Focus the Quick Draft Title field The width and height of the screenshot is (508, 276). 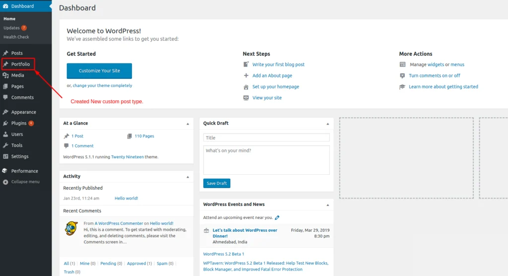tap(266, 138)
